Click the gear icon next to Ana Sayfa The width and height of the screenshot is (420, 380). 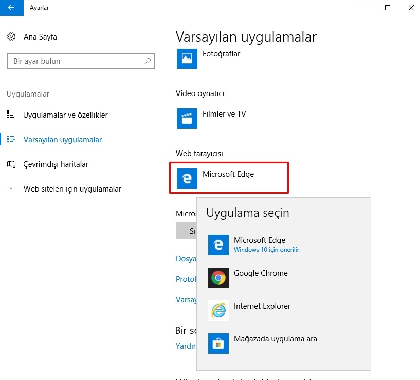click(11, 36)
